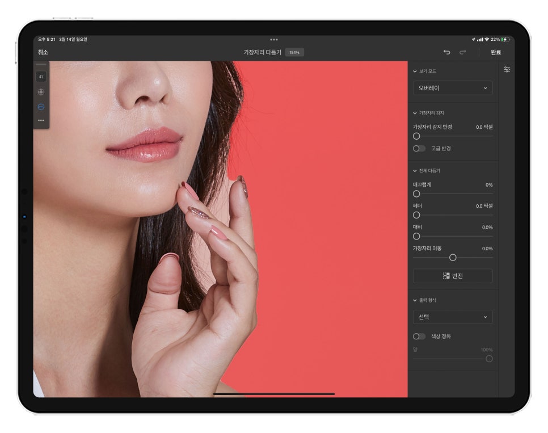The height and width of the screenshot is (433, 548).
Task: Open the properties sliders panel icon
Action: tap(507, 70)
